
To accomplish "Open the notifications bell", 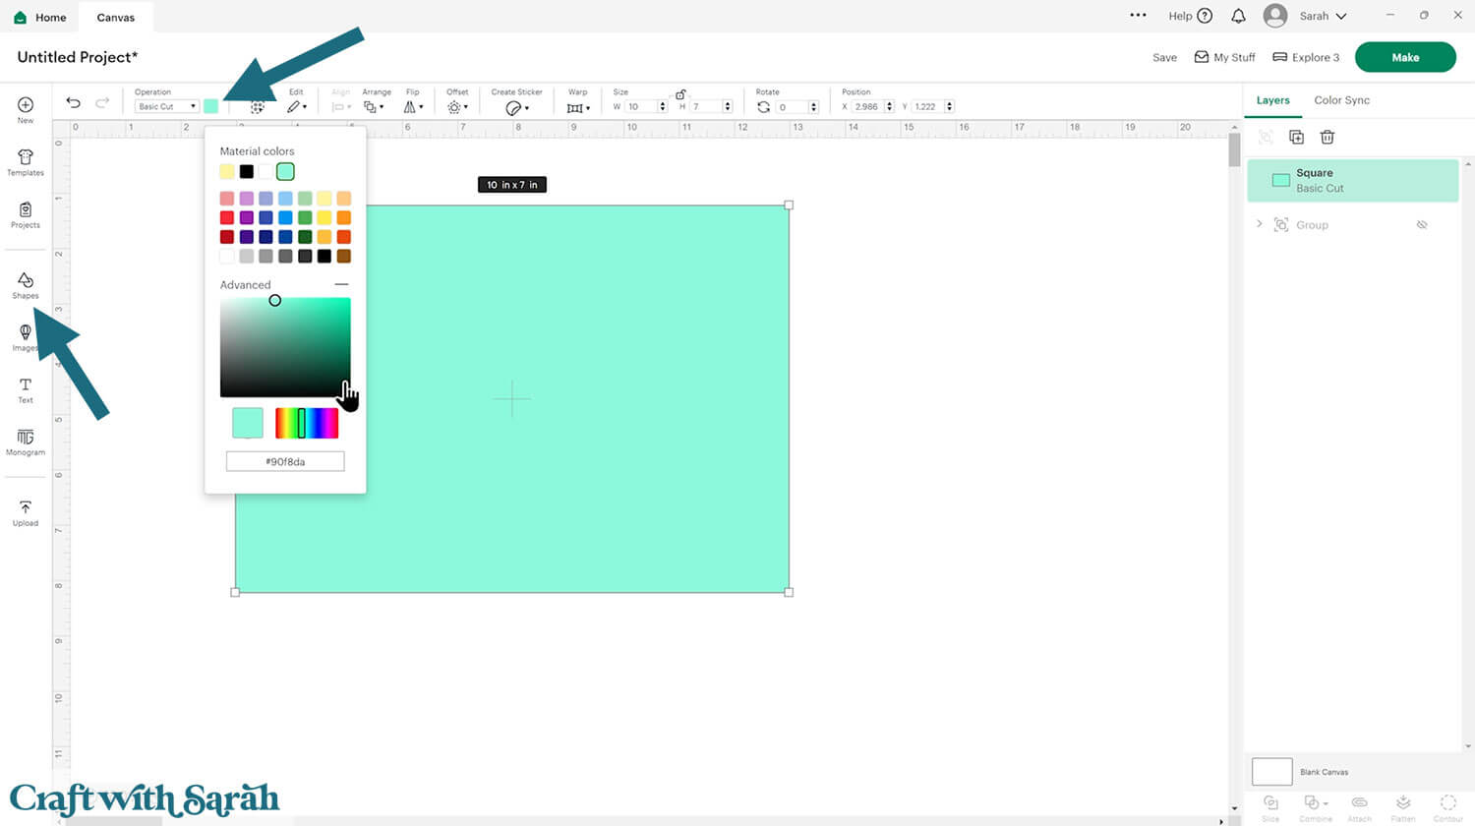I will [1239, 16].
